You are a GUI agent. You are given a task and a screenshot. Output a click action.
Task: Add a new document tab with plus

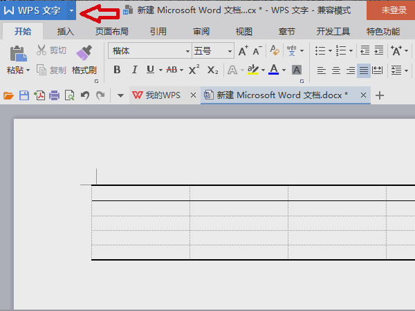coord(380,95)
